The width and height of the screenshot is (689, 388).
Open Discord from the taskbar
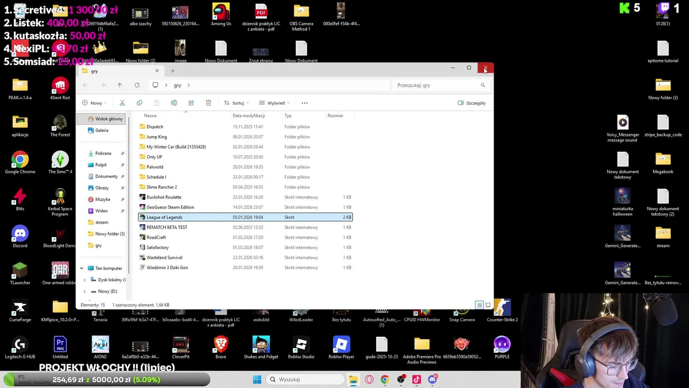(x=432, y=379)
